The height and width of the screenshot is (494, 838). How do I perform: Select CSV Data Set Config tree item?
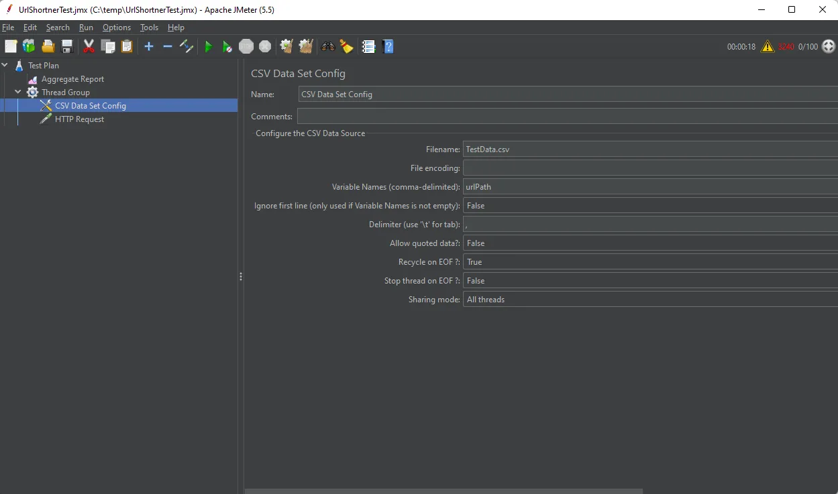tap(91, 106)
